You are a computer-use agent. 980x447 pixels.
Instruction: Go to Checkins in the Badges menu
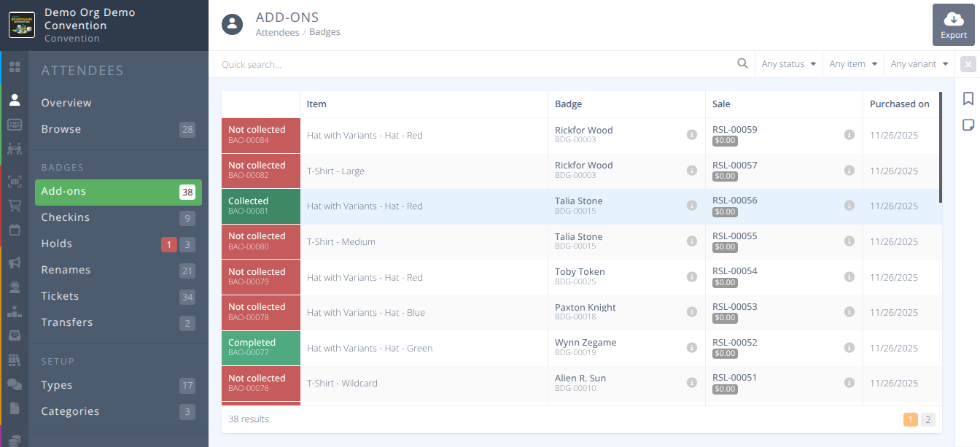tap(66, 217)
